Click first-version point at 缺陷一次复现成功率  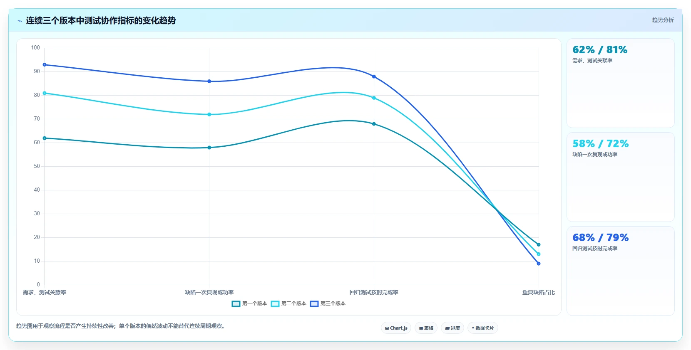click(x=209, y=148)
